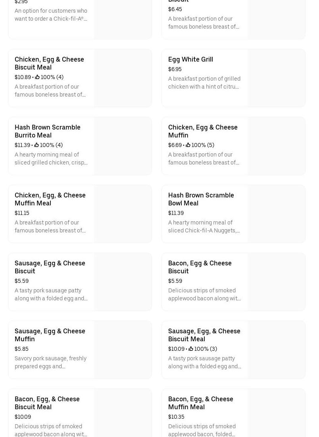Click thumbs-up icon on Sausage, Egg, & Cheese Biscuit Meal

pyautogui.click(x=191, y=349)
